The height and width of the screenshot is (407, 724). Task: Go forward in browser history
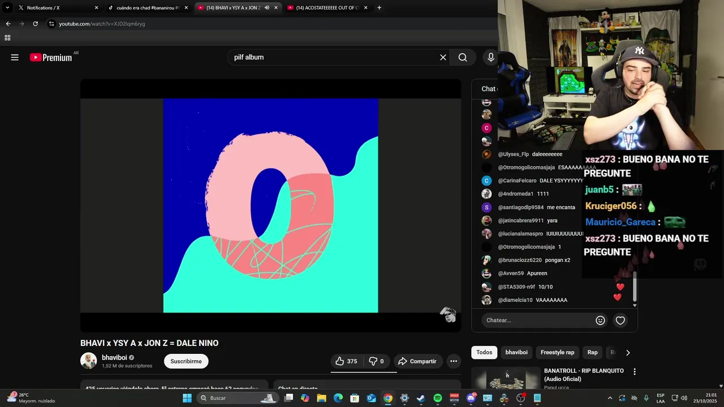pyautogui.click(x=21, y=24)
